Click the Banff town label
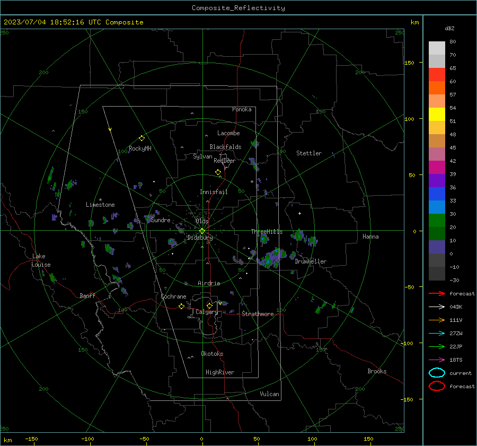This screenshot has width=477, height=446. (87, 296)
